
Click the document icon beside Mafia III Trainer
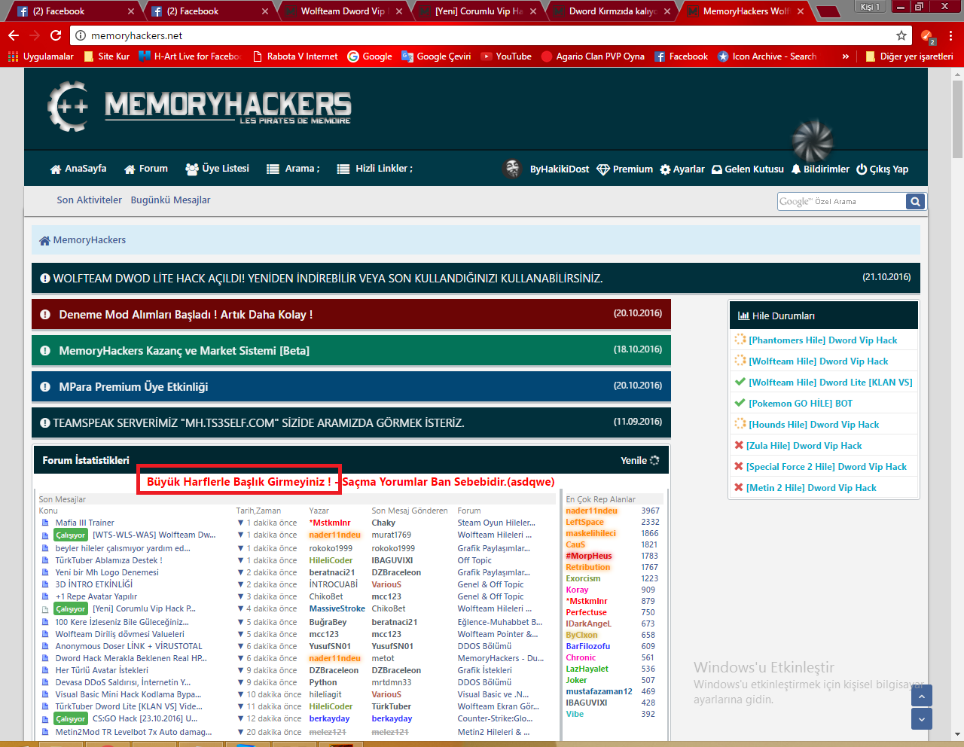pyautogui.click(x=45, y=523)
